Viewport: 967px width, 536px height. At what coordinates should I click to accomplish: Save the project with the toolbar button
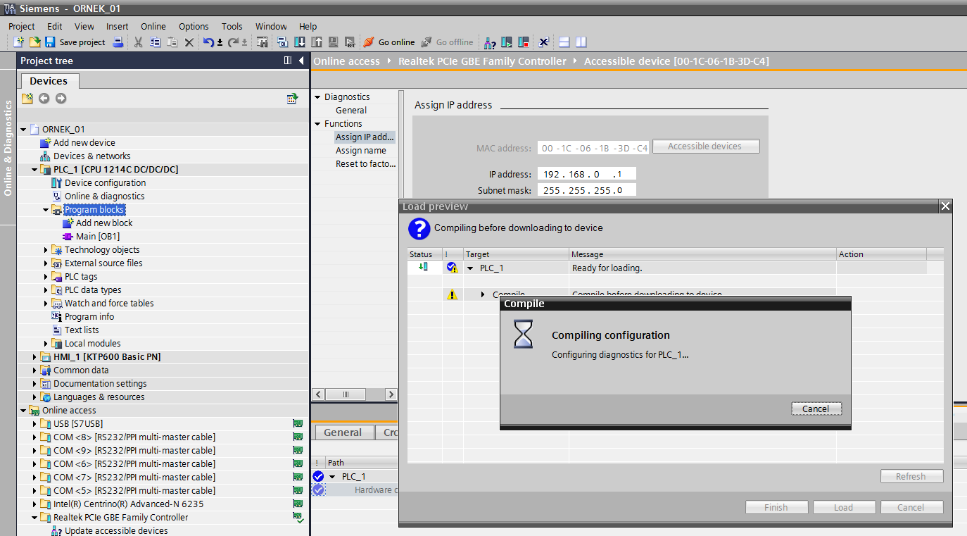tap(75, 42)
